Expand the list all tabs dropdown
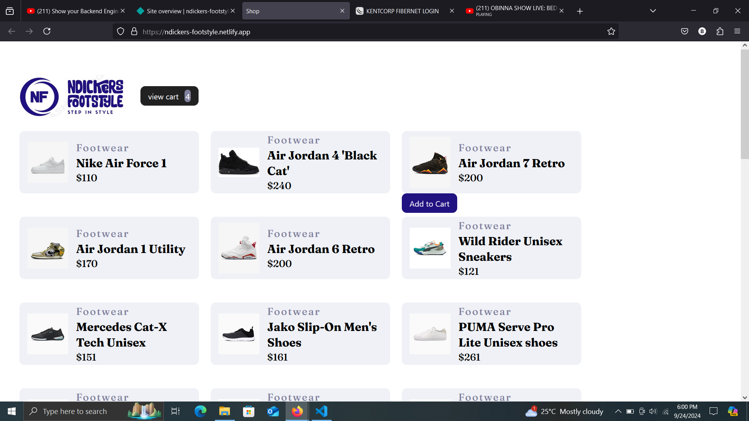Image resolution: width=749 pixels, height=421 pixels. pyautogui.click(x=653, y=11)
